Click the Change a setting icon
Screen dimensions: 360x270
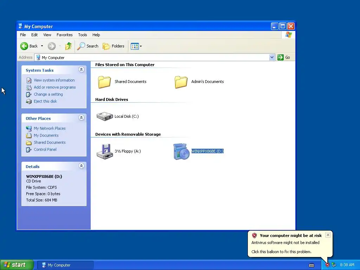[x=29, y=94]
